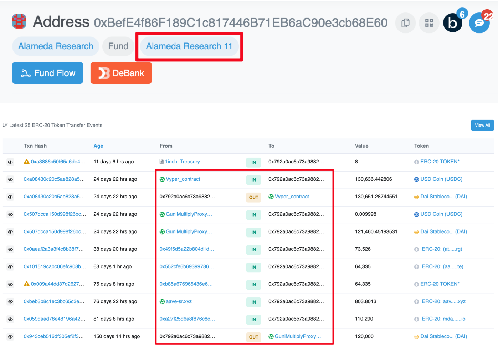Open the comments bubble icon
This screenshot has height=346, width=498.
pos(479,23)
